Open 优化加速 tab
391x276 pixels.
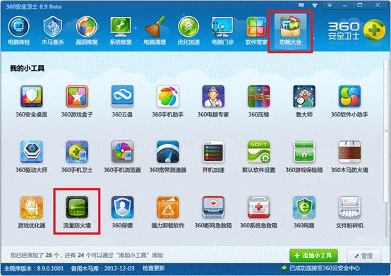point(188,30)
